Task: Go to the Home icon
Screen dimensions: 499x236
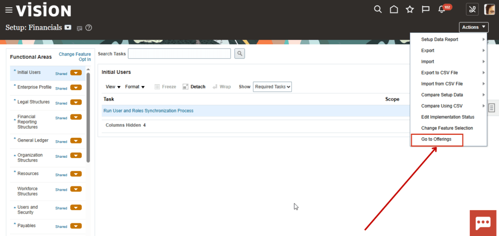Action: coord(394,10)
